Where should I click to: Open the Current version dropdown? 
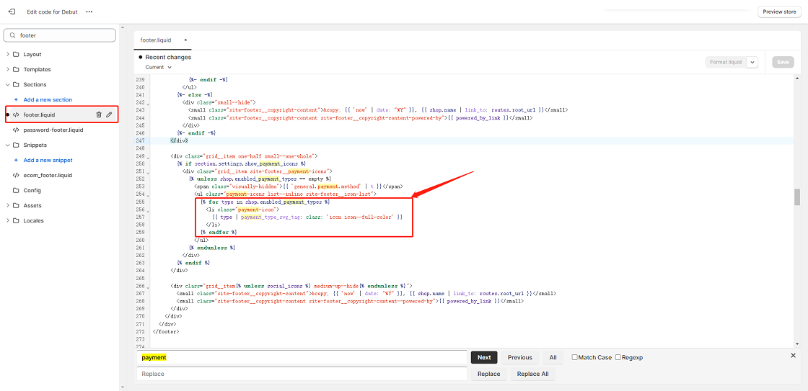[158, 67]
